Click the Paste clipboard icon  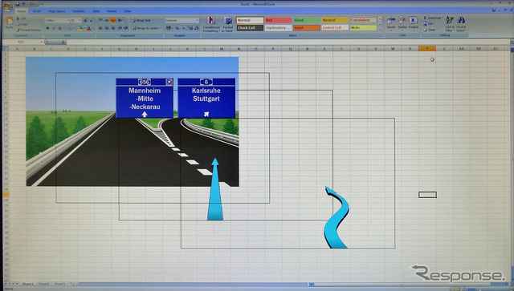(x=9, y=22)
